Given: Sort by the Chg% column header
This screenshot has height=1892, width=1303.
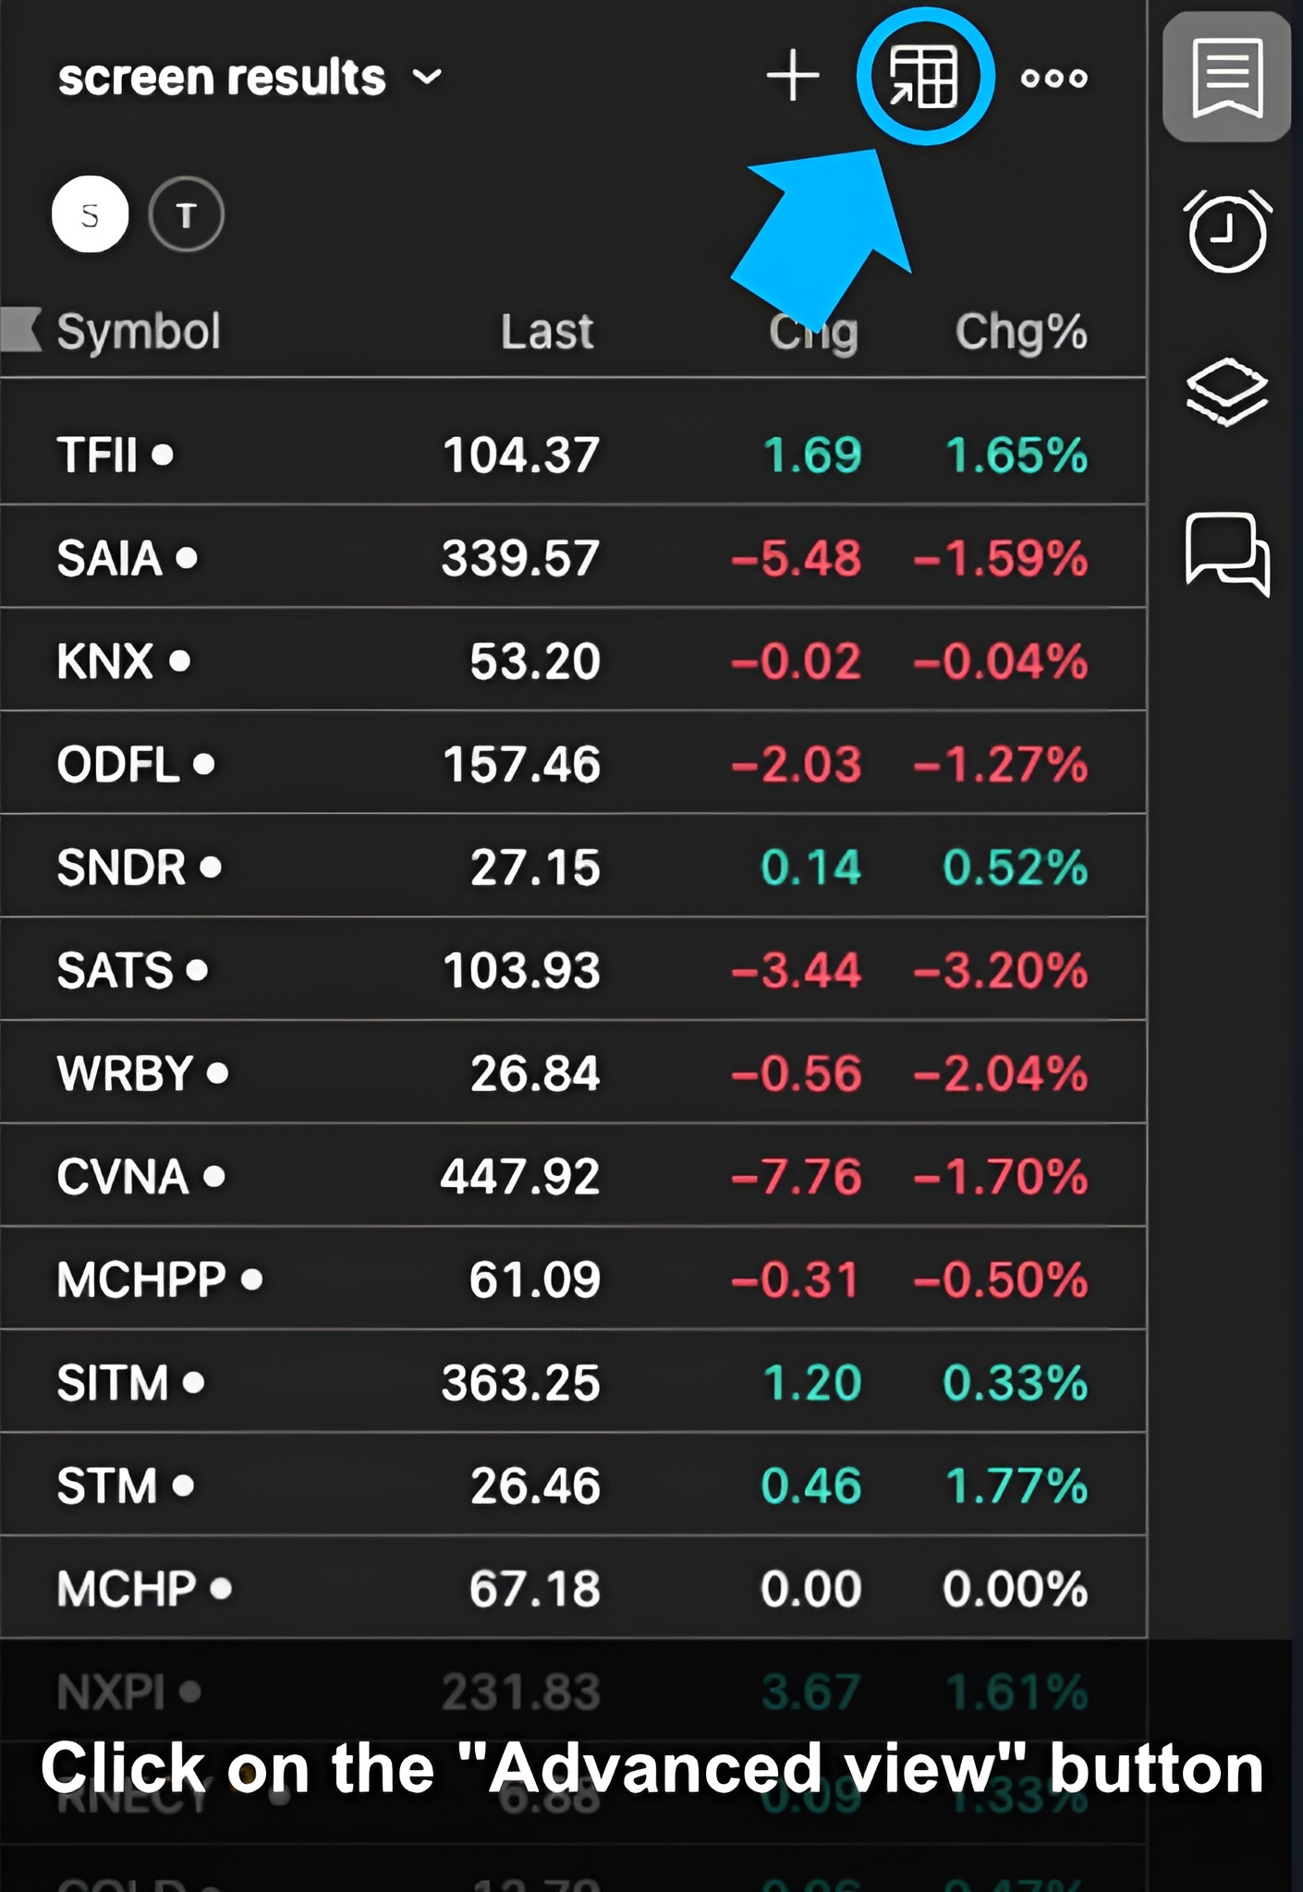Looking at the screenshot, I should click(x=1020, y=332).
